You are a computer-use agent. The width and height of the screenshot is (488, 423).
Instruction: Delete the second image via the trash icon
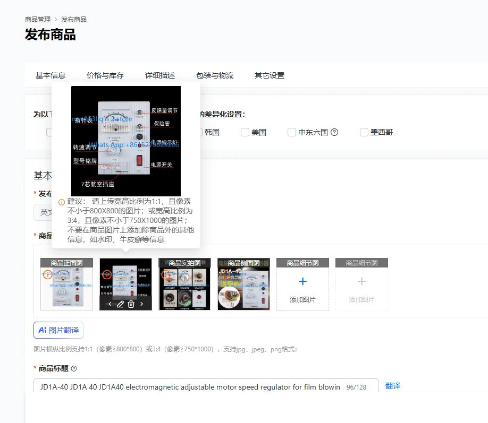(131, 304)
